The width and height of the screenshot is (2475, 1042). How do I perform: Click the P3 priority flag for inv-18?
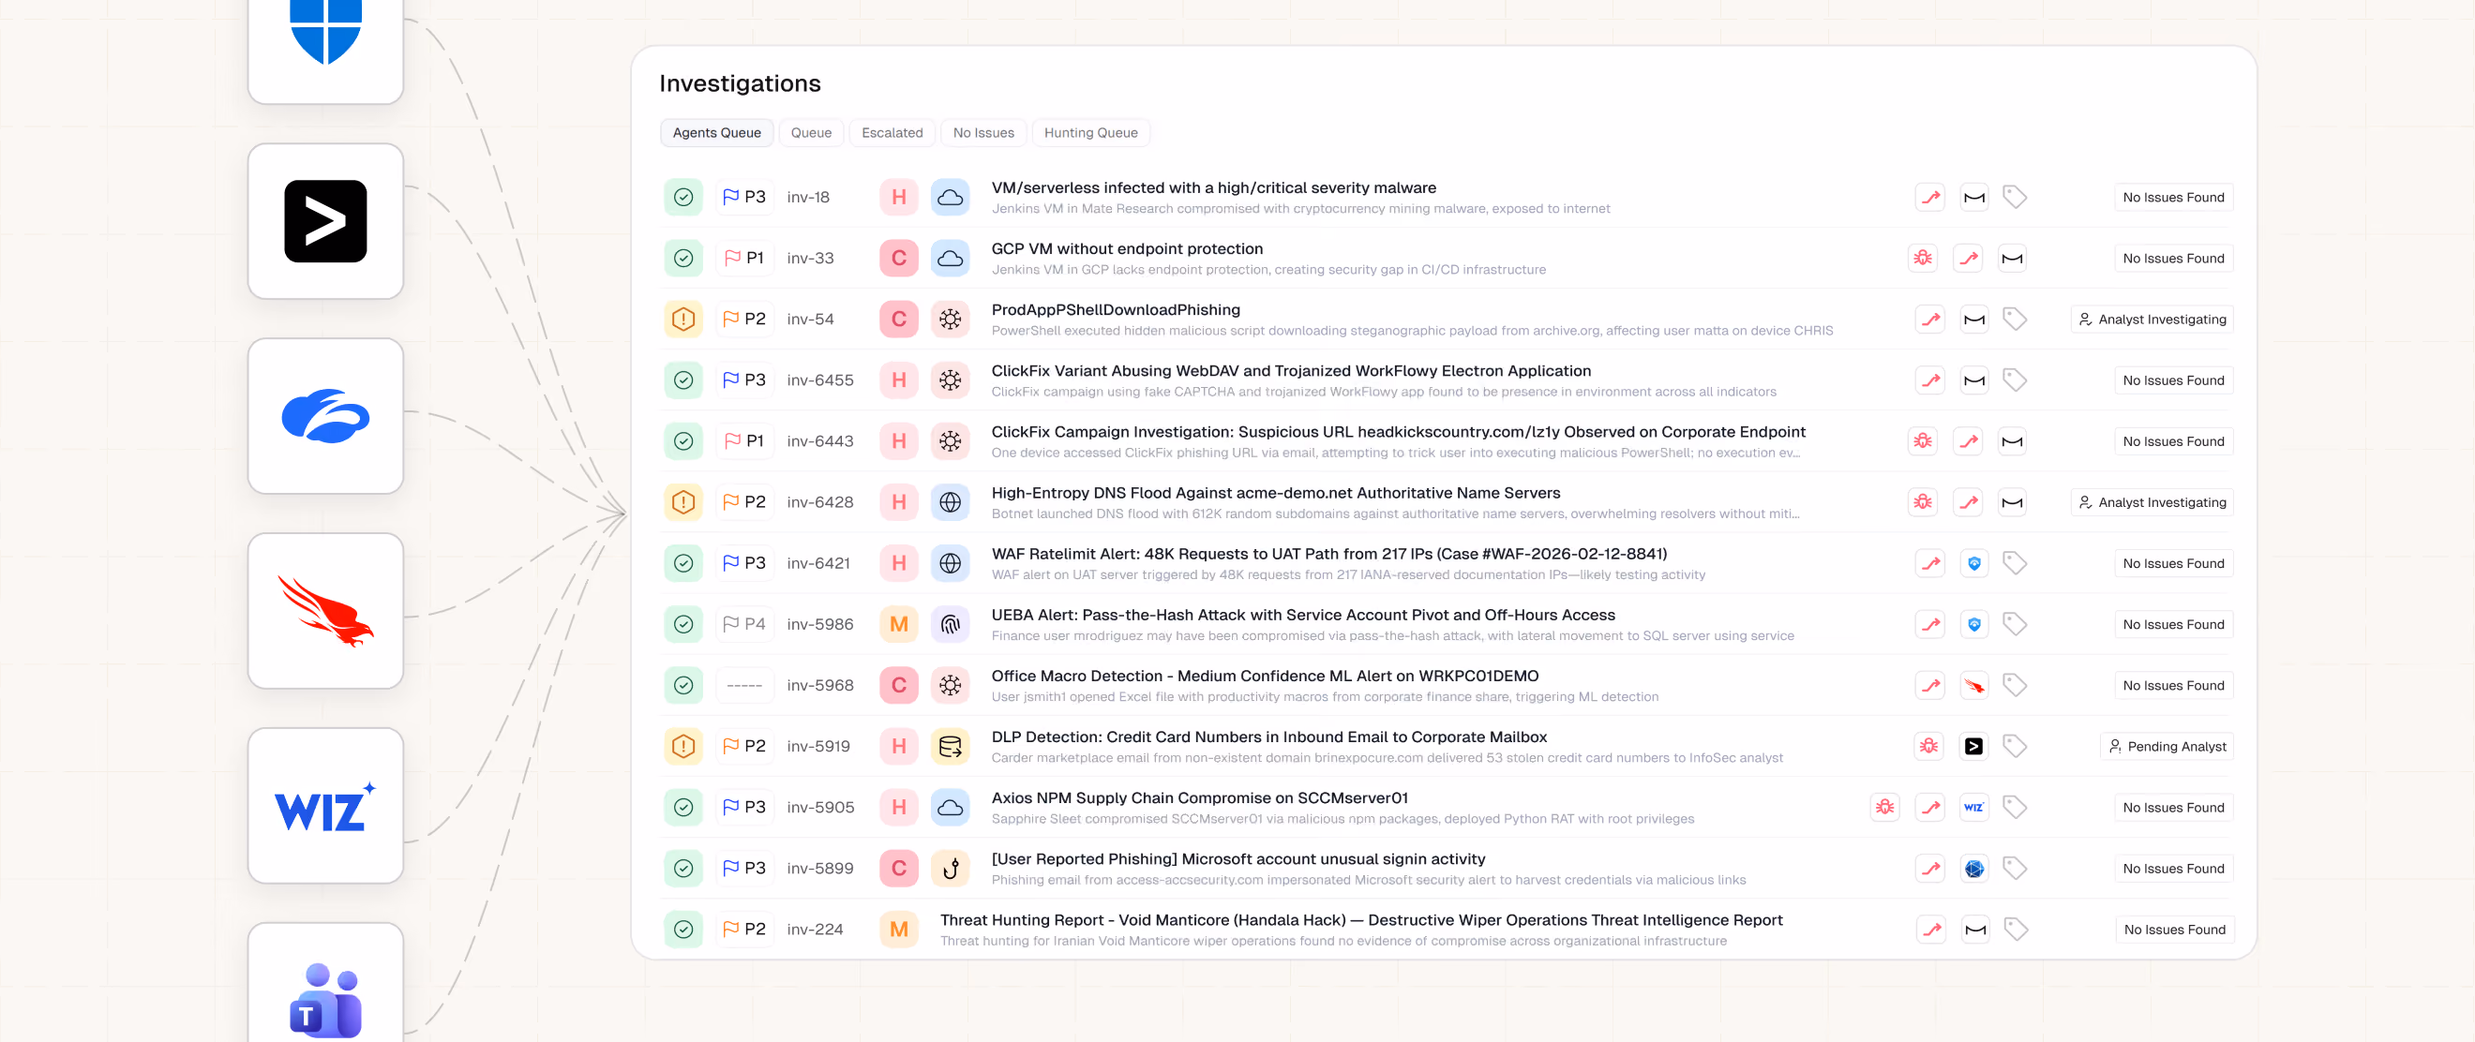point(743,197)
